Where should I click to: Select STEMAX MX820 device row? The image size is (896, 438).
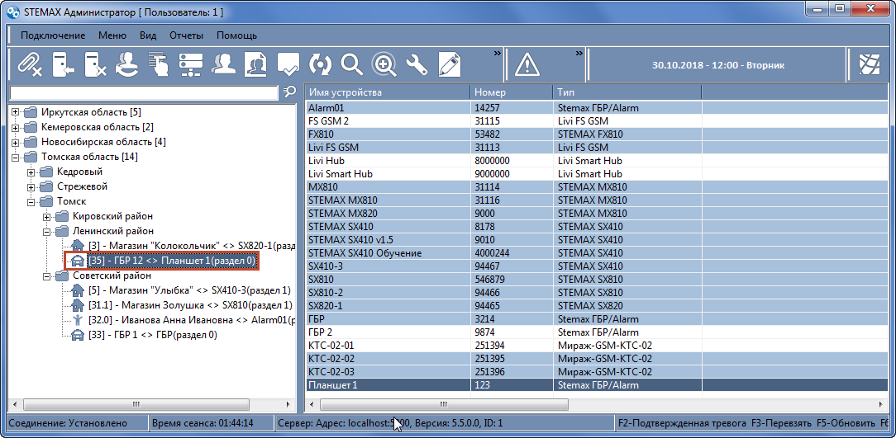click(x=597, y=214)
